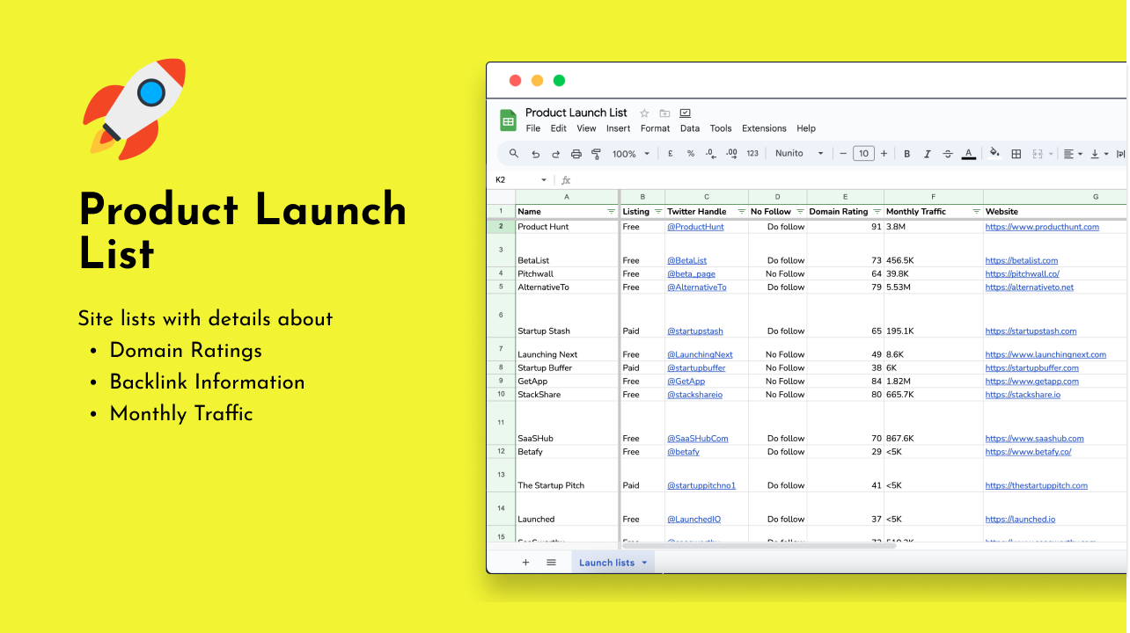Open the https://stackshare.io link
The width and height of the screenshot is (1130, 633).
[x=1023, y=395]
